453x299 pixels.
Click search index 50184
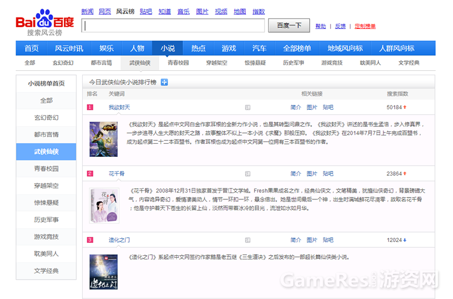(x=394, y=108)
